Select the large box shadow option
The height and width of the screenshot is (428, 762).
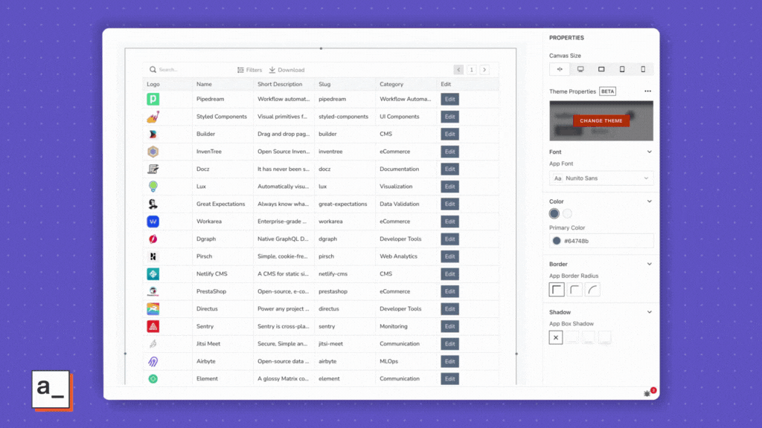[604, 338]
